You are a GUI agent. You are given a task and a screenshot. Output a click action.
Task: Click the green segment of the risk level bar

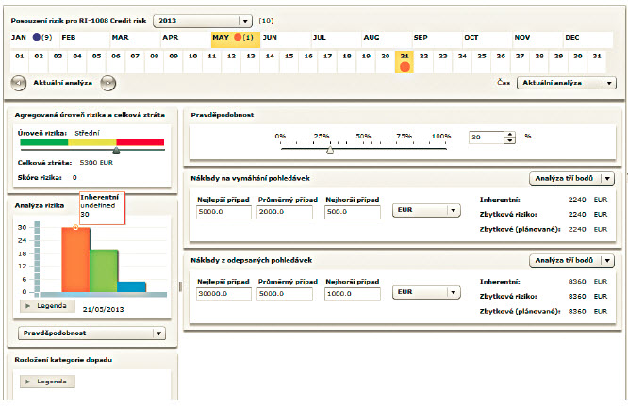click(44, 142)
